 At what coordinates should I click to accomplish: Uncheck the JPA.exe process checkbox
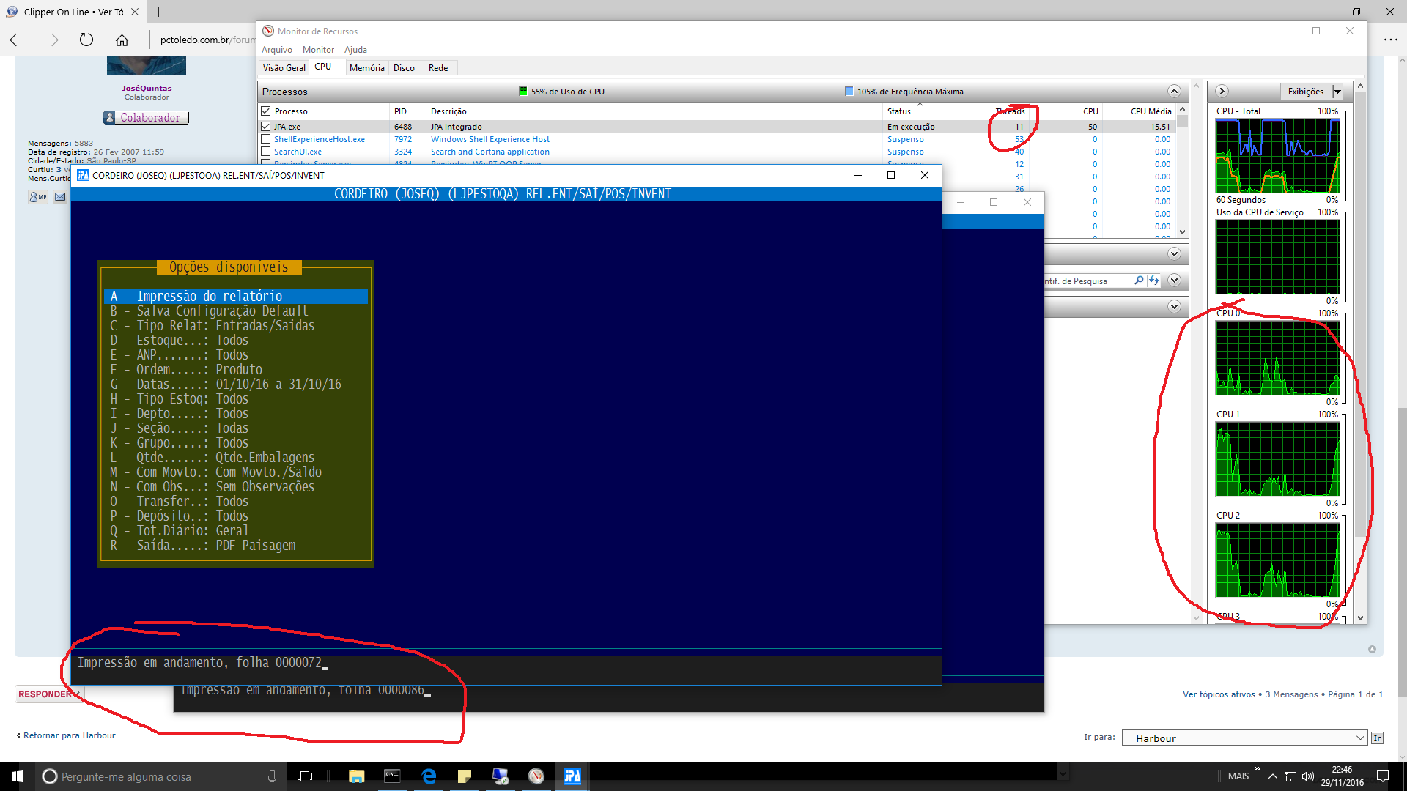[x=266, y=127]
